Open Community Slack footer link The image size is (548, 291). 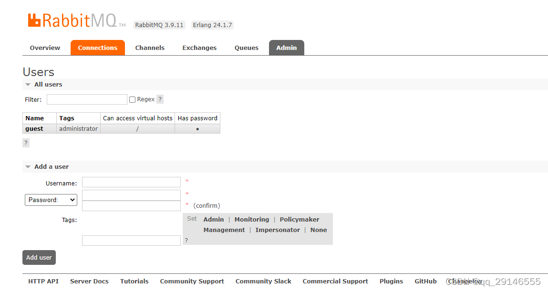coord(263,281)
